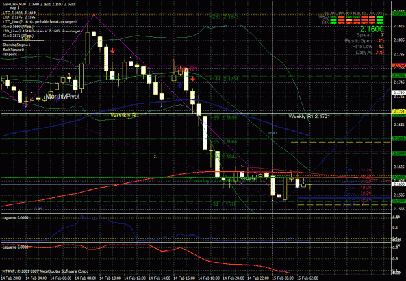Click the UTD 2.1626 2.1619 line
Screen dimensions: 406x281
point(19,12)
